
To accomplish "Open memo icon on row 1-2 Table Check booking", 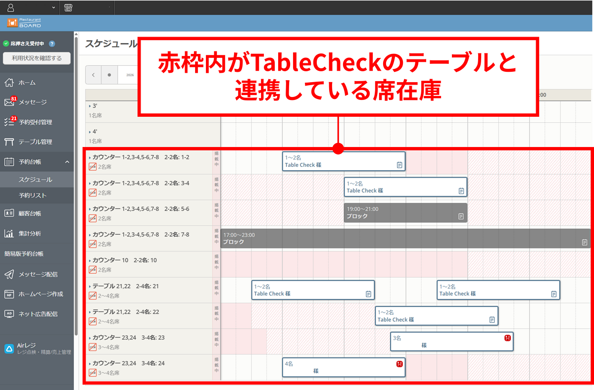I will coord(399,165).
